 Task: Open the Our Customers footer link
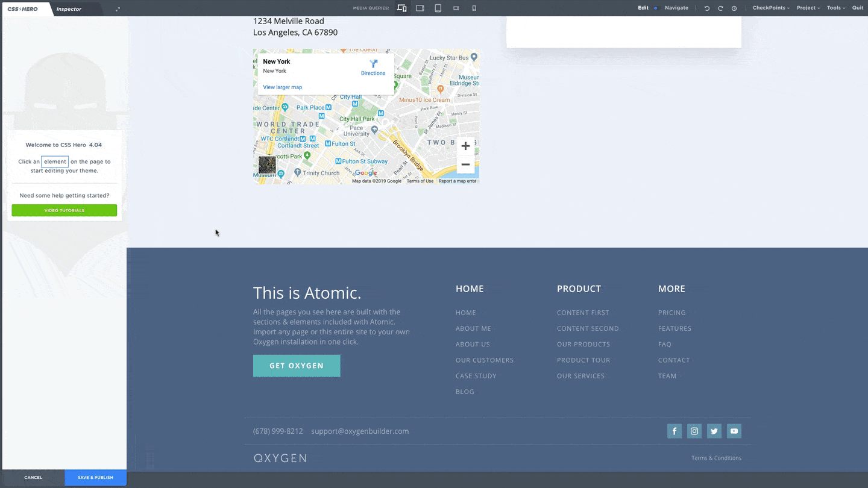(x=485, y=360)
